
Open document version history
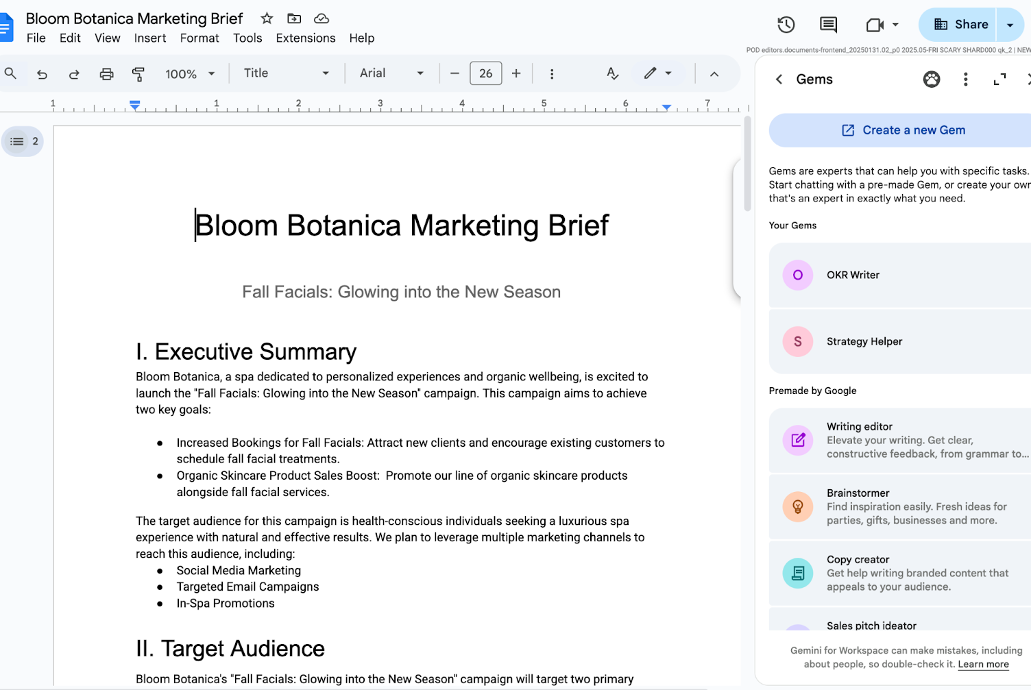[x=786, y=24]
